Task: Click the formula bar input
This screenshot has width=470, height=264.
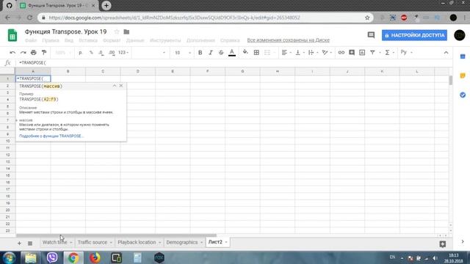Action: (x=234, y=62)
